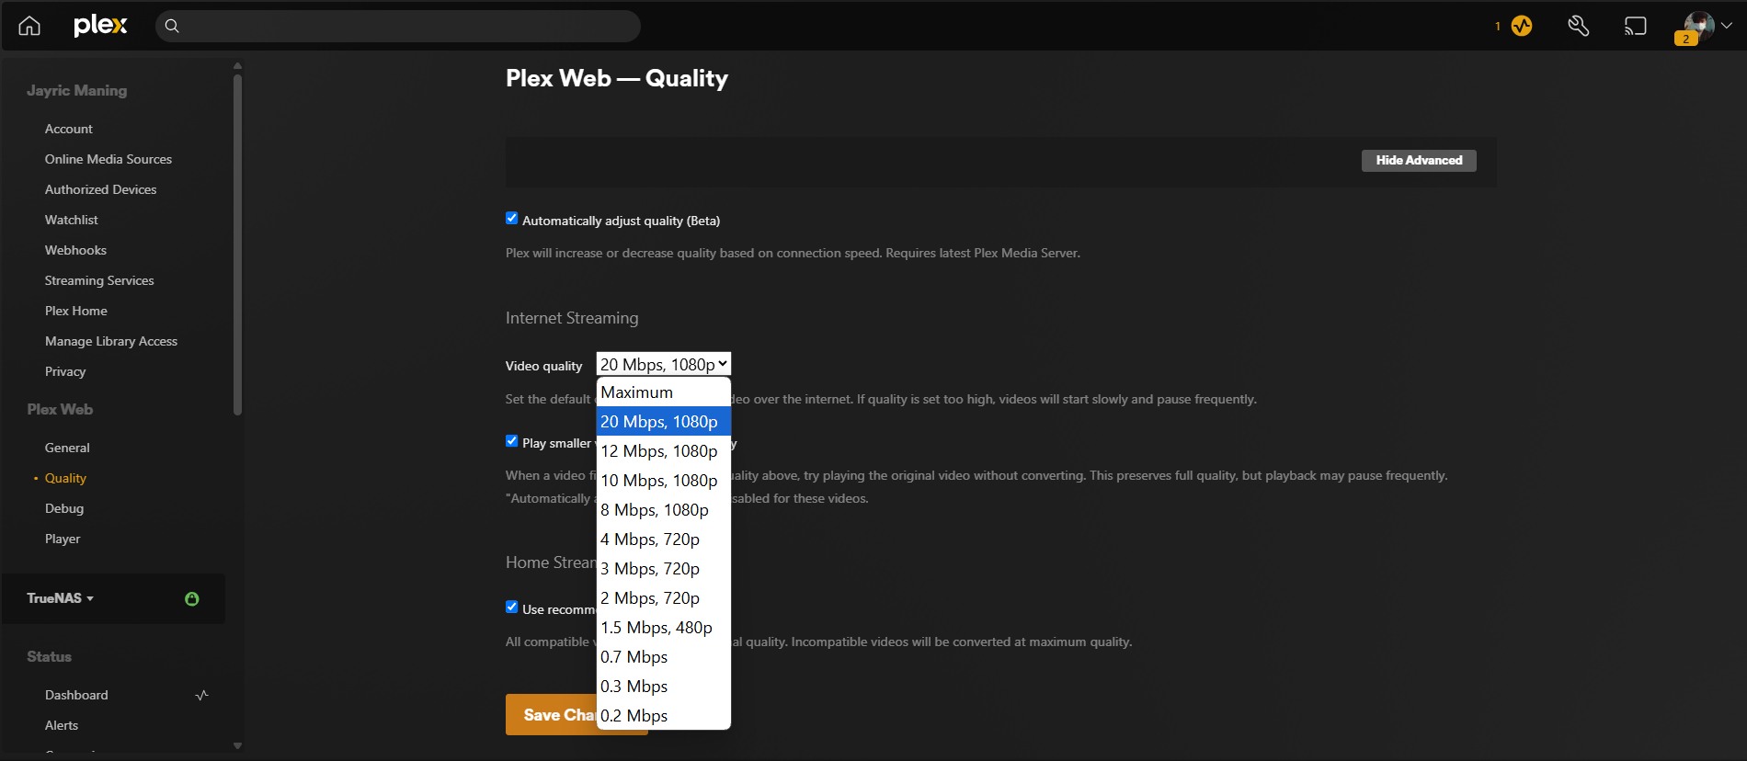Open Debug settings in sidebar

point(64,508)
